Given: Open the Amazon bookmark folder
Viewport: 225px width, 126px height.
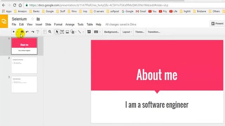Looking at the screenshot, I should [x=20, y=11].
